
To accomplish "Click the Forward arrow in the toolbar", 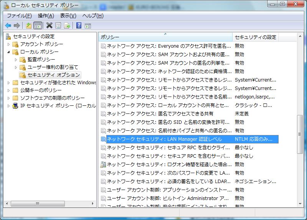I will [x=17, y=26].
